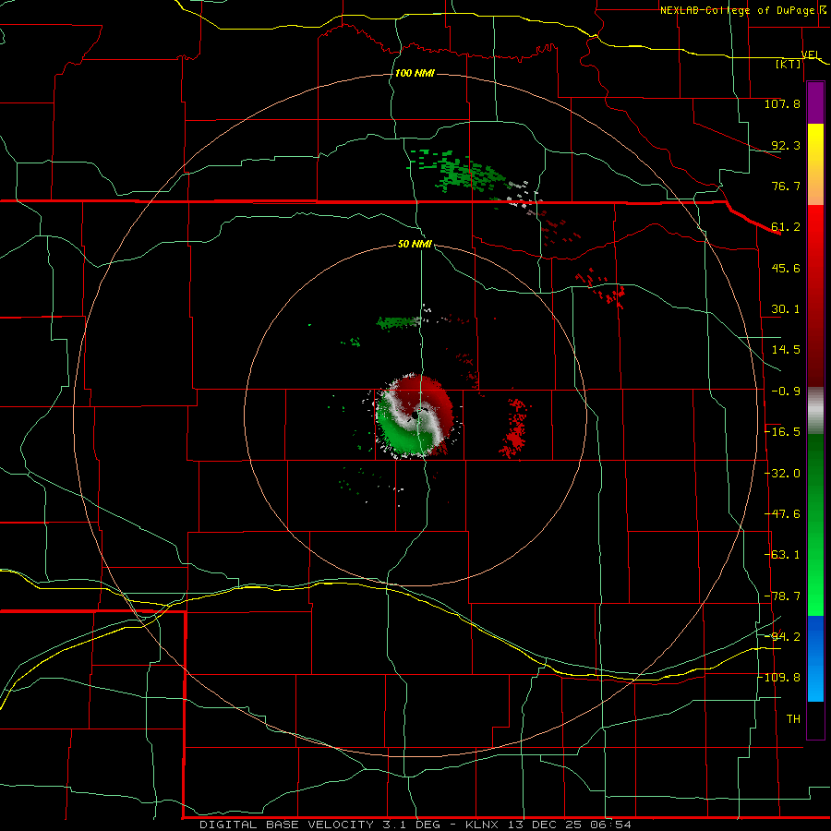Screen dimensions: 831x831
Task: Click the -109.8 value on velocity scale
Action: (779, 678)
